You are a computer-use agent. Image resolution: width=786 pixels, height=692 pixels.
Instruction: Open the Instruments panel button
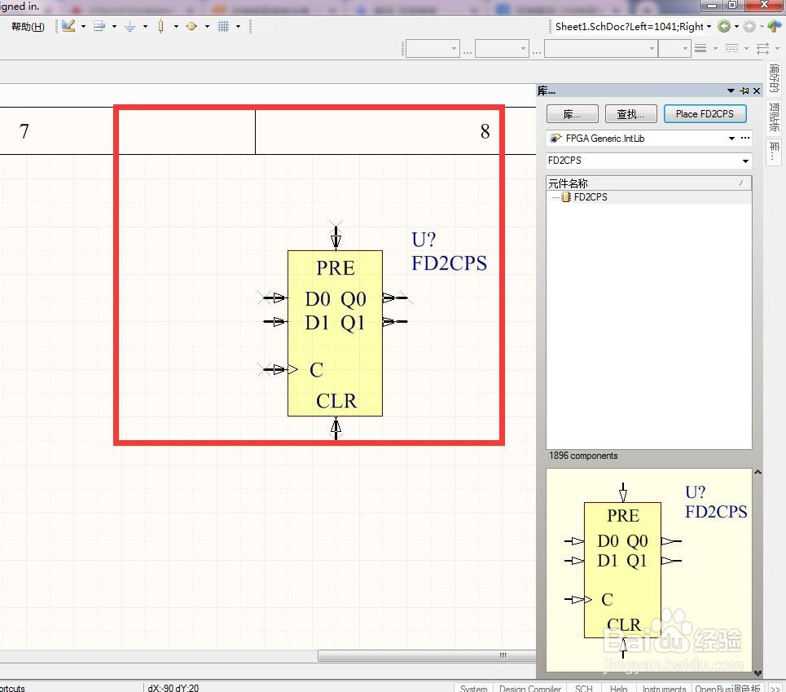tap(664, 687)
